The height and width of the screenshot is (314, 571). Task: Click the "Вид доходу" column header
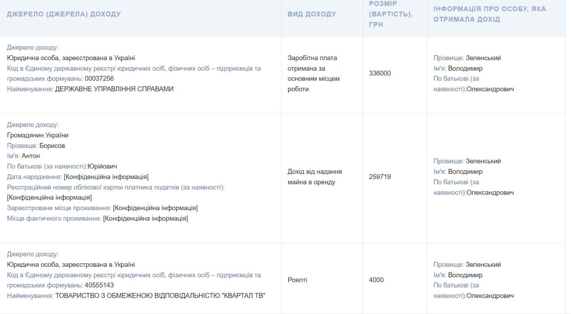tap(312, 14)
